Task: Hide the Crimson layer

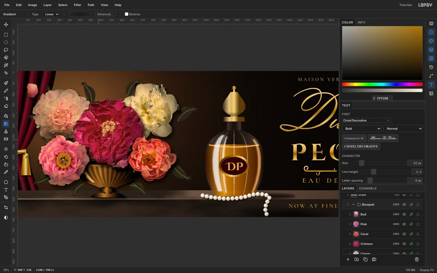Action: 404,244
